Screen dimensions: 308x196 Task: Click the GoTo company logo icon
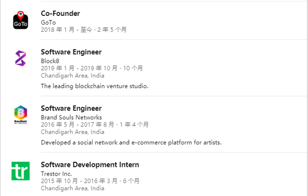point(21,20)
